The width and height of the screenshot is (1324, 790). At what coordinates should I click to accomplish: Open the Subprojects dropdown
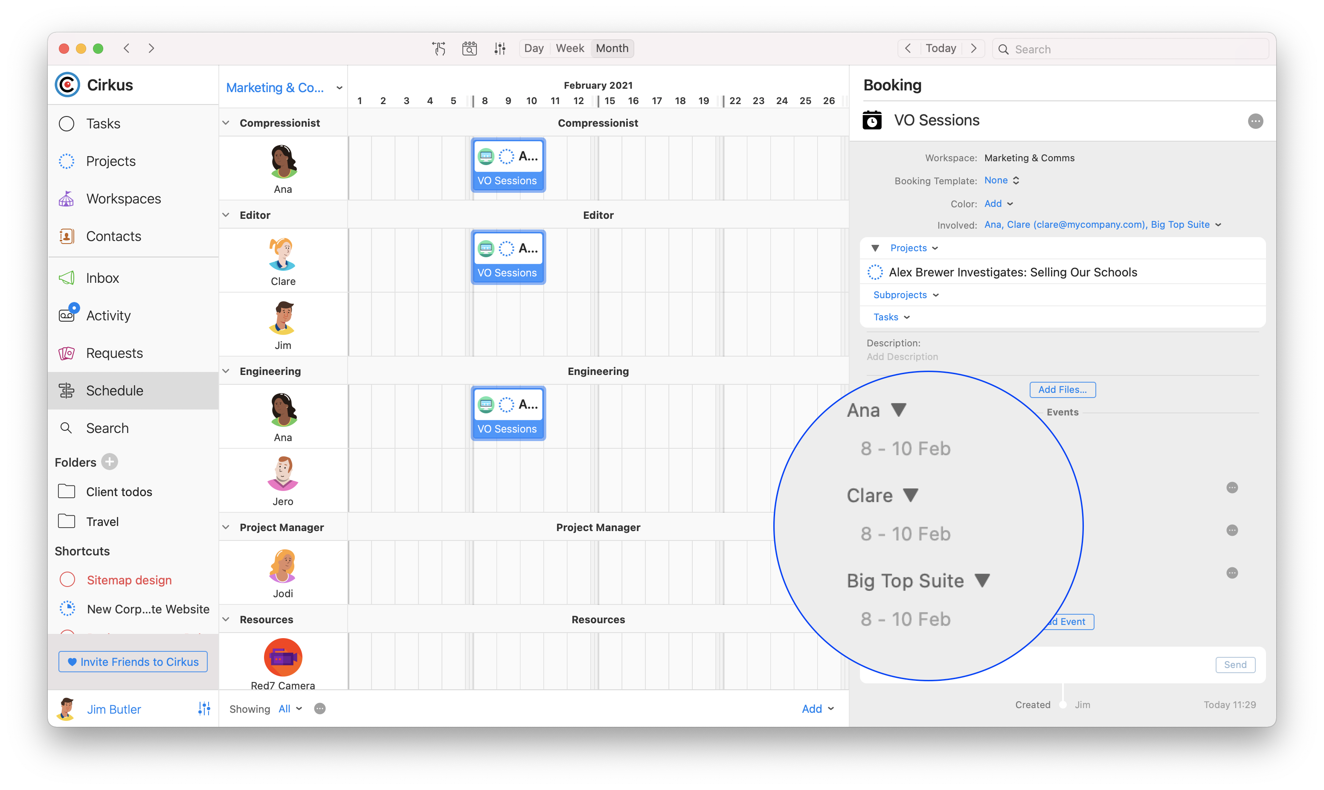(906, 295)
